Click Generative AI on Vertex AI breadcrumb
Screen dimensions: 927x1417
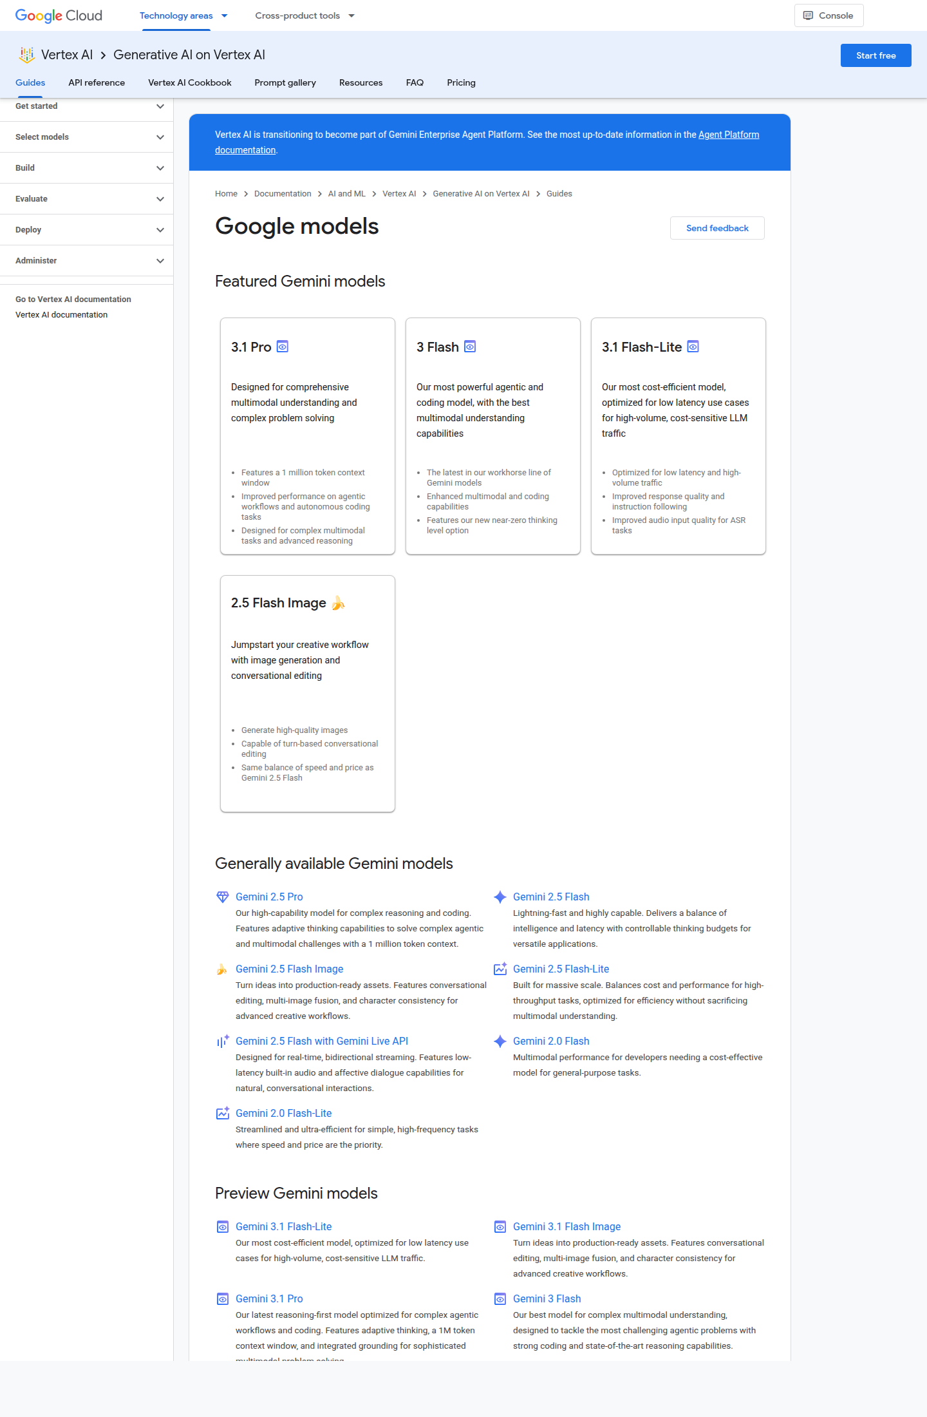tap(481, 194)
